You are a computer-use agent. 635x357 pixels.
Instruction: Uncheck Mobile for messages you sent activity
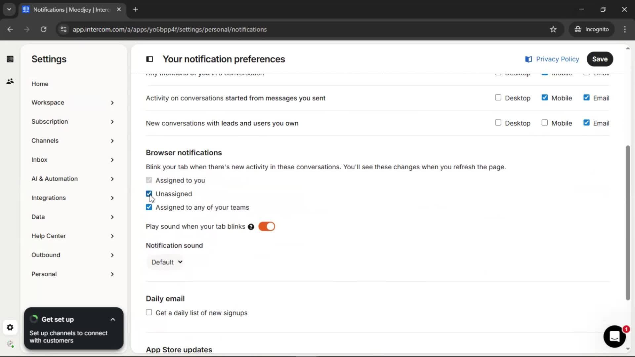[544, 98]
